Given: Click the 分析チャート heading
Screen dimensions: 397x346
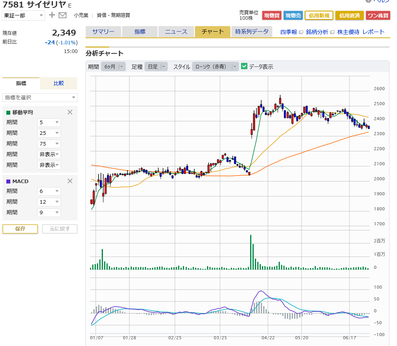Looking at the screenshot, I should 104,53.
